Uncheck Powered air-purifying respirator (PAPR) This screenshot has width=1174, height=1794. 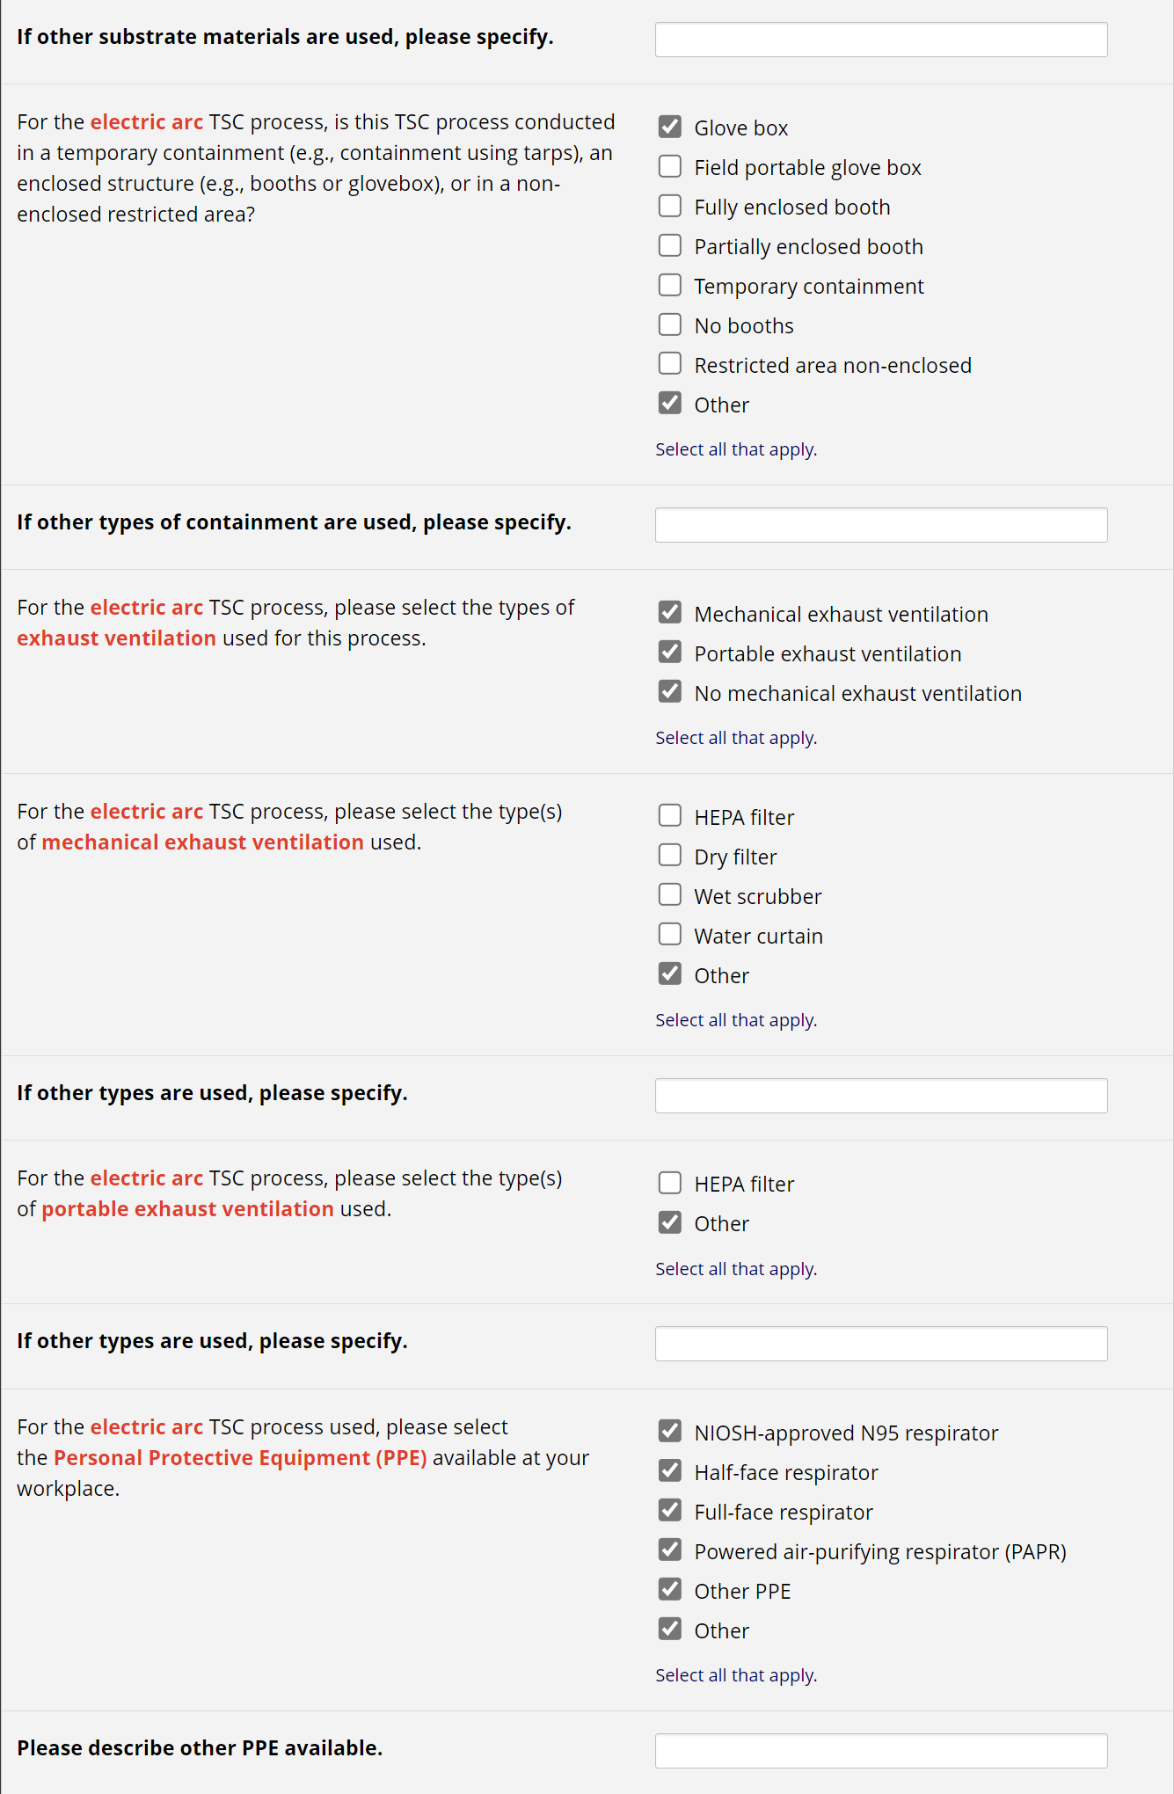coord(670,1550)
